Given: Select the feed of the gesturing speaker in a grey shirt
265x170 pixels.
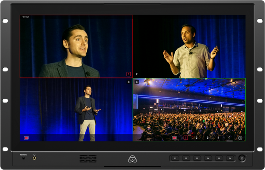Looking at the screenshot, I should click(x=189, y=46).
